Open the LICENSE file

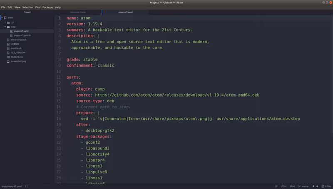coord(15,44)
